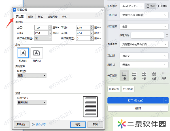The height and width of the screenshot is (131, 170).
Task: Click top margin field 1.27
Action: tap(42, 28)
